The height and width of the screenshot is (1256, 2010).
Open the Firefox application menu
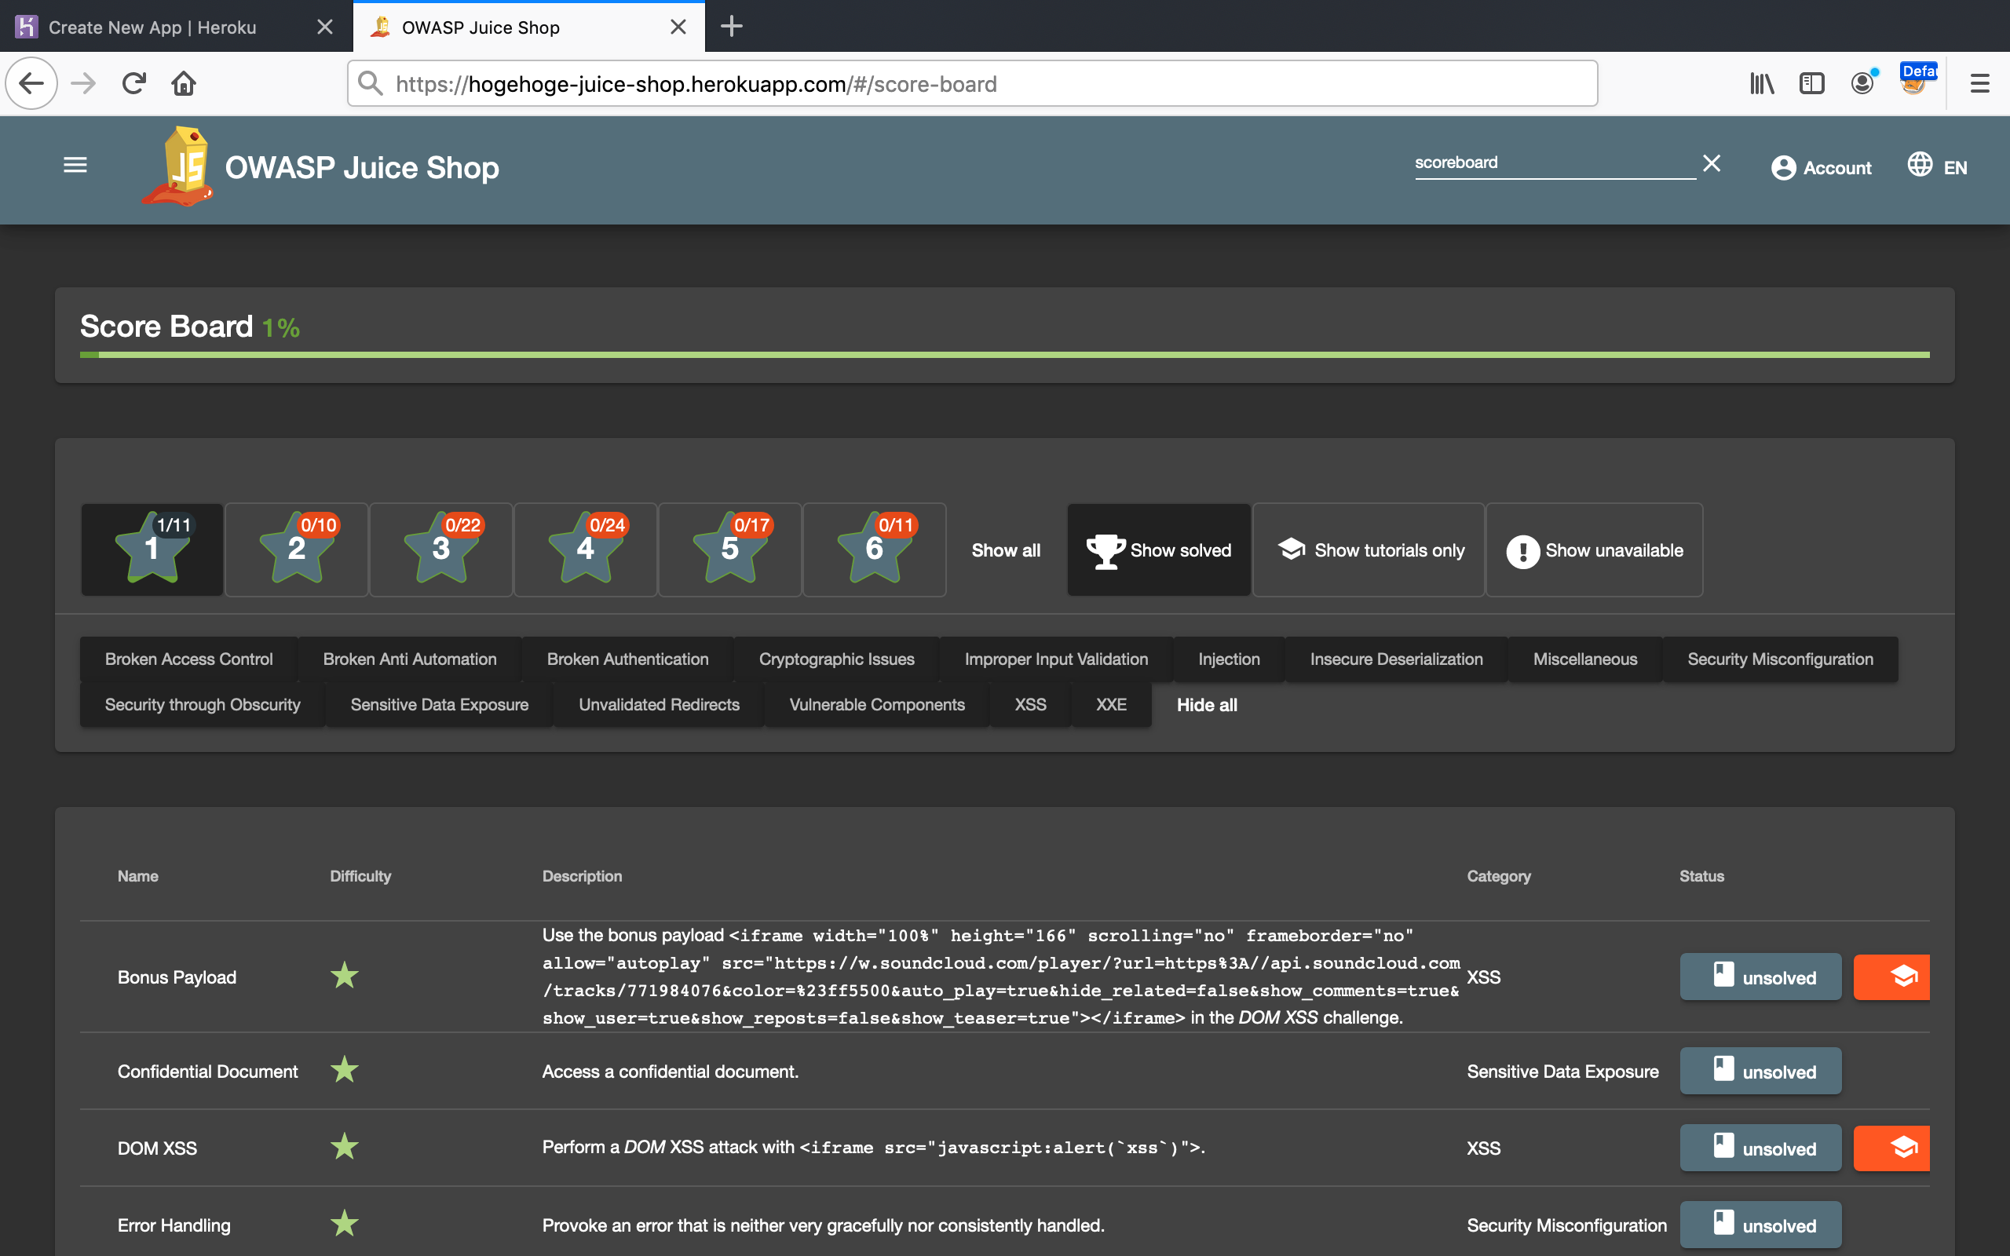tap(1980, 83)
